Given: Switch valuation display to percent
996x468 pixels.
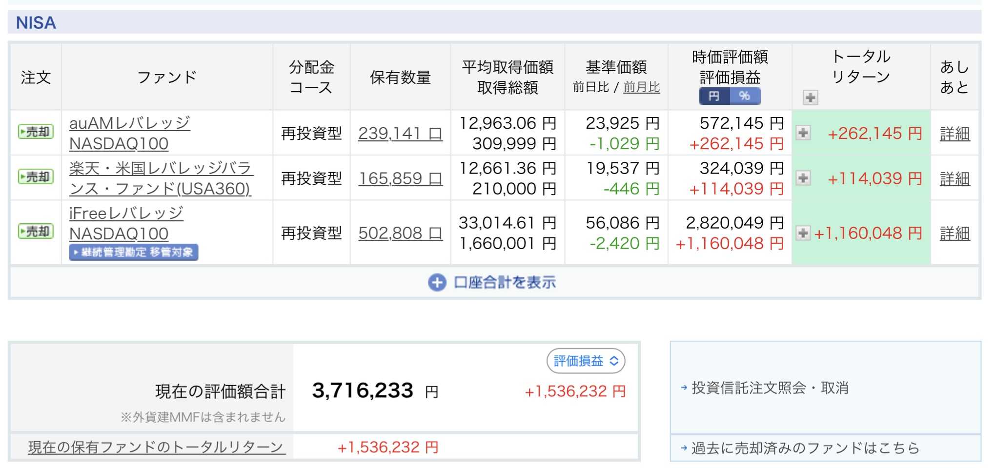Looking at the screenshot, I should tap(744, 96).
